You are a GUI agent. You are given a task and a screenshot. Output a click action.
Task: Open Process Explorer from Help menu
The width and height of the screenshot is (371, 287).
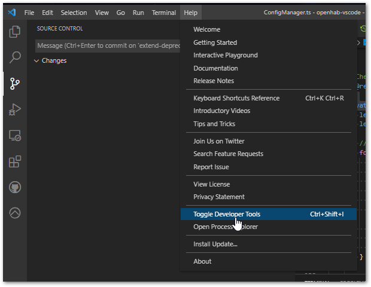tap(226, 227)
